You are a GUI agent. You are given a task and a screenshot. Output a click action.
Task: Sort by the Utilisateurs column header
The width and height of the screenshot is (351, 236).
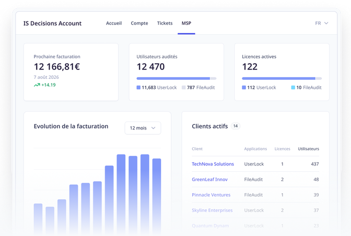(308, 149)
